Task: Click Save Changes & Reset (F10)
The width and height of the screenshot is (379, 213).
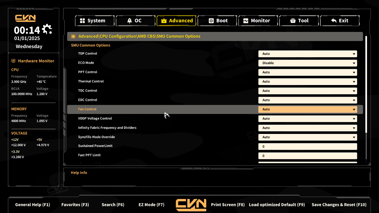Action: (339, 205)
